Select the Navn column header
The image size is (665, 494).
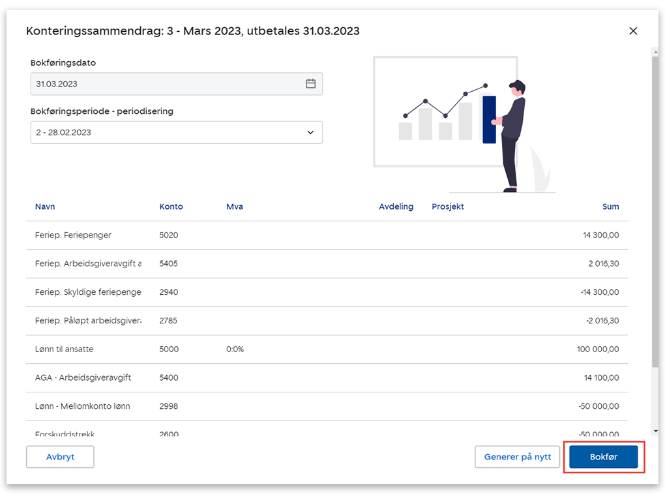point(45,206)
